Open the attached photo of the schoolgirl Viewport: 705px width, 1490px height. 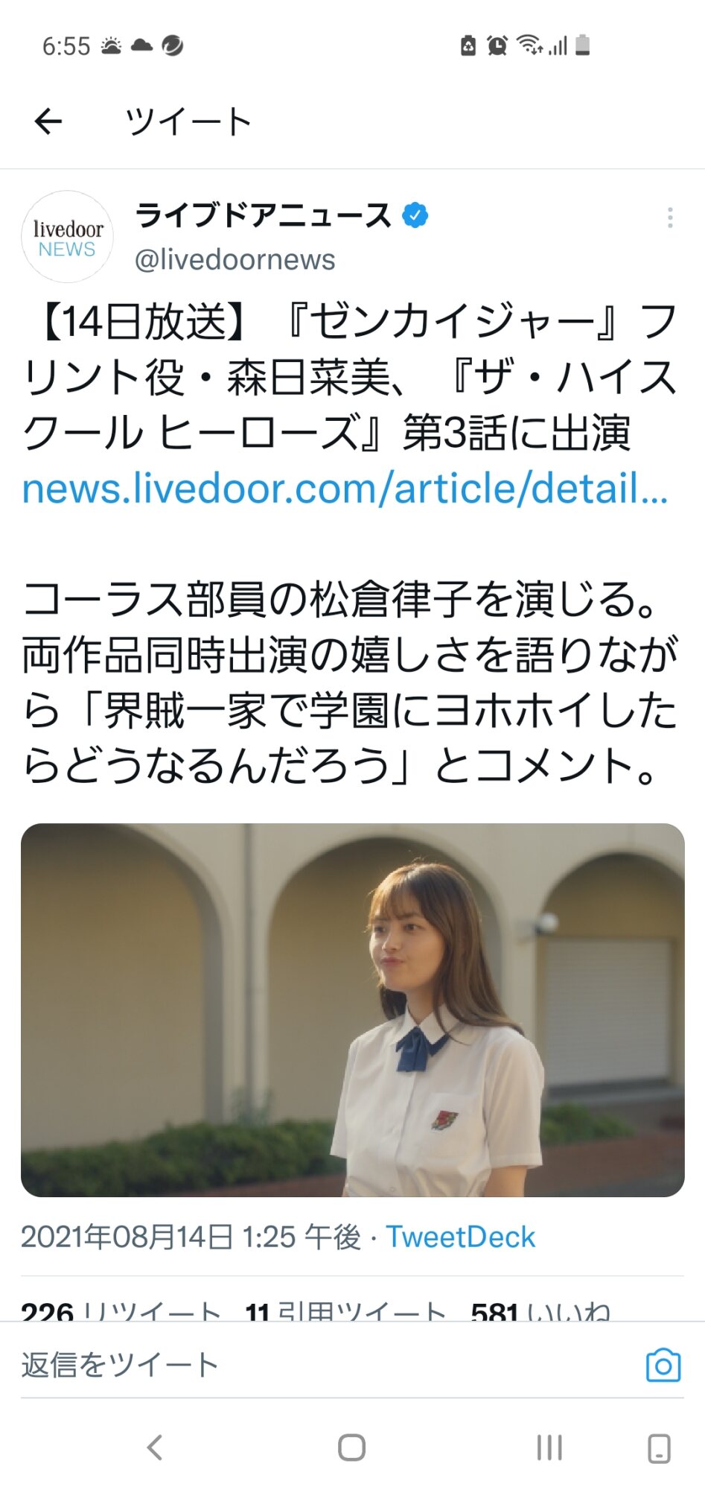point(352,1010)
